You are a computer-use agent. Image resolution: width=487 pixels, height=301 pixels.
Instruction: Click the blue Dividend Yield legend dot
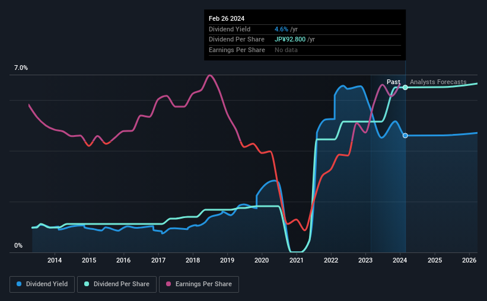[x=19, y=284]
